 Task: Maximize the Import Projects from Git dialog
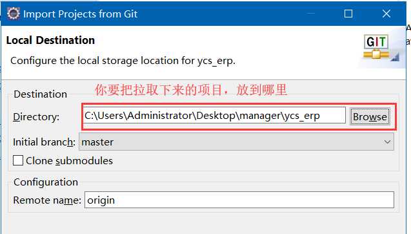348,14
